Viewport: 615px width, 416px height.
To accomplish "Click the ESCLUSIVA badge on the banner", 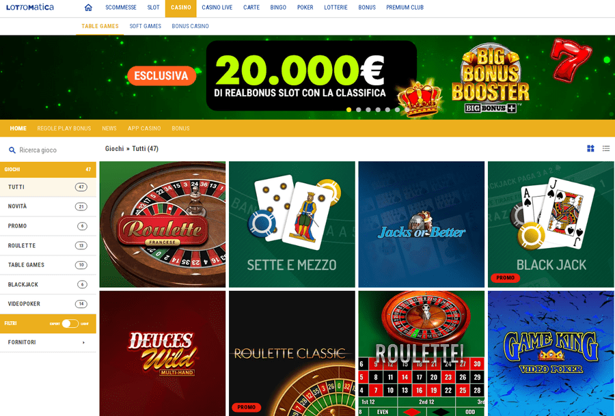I will [161, 76].
